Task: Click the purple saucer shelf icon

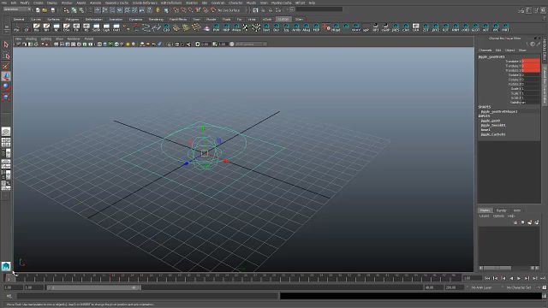Action: coord(206,28)
